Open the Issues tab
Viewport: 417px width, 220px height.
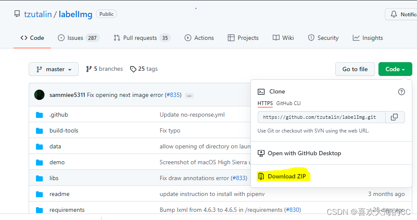(x=79, y=38)
